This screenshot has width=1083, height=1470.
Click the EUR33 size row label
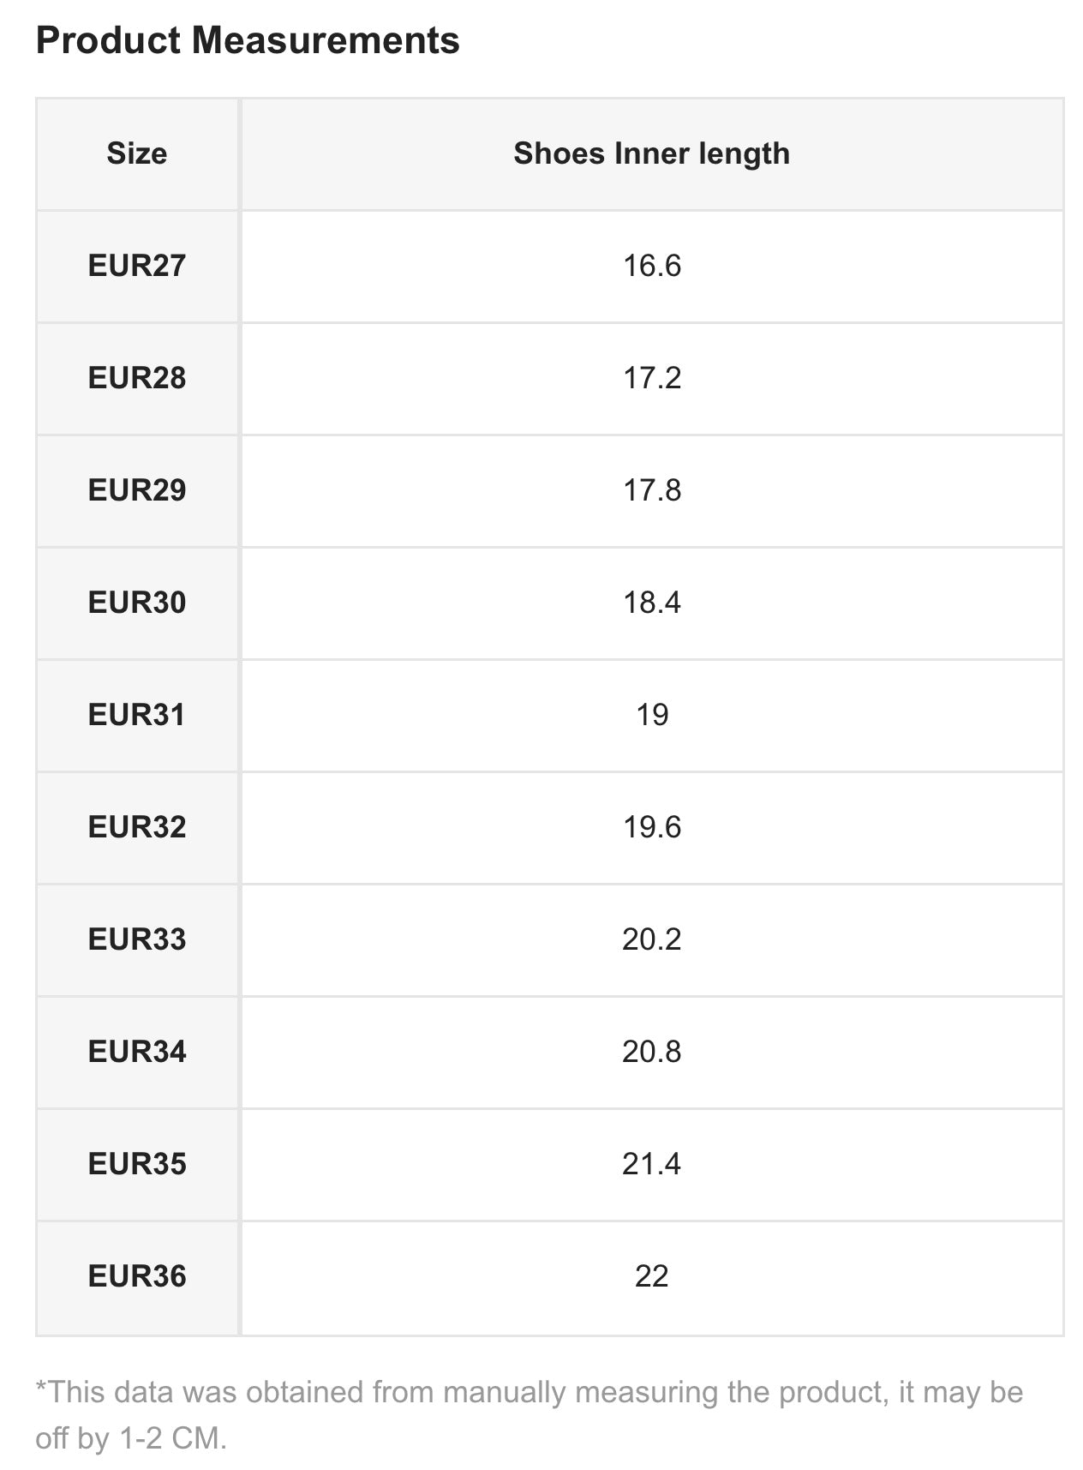coord(137,939)
